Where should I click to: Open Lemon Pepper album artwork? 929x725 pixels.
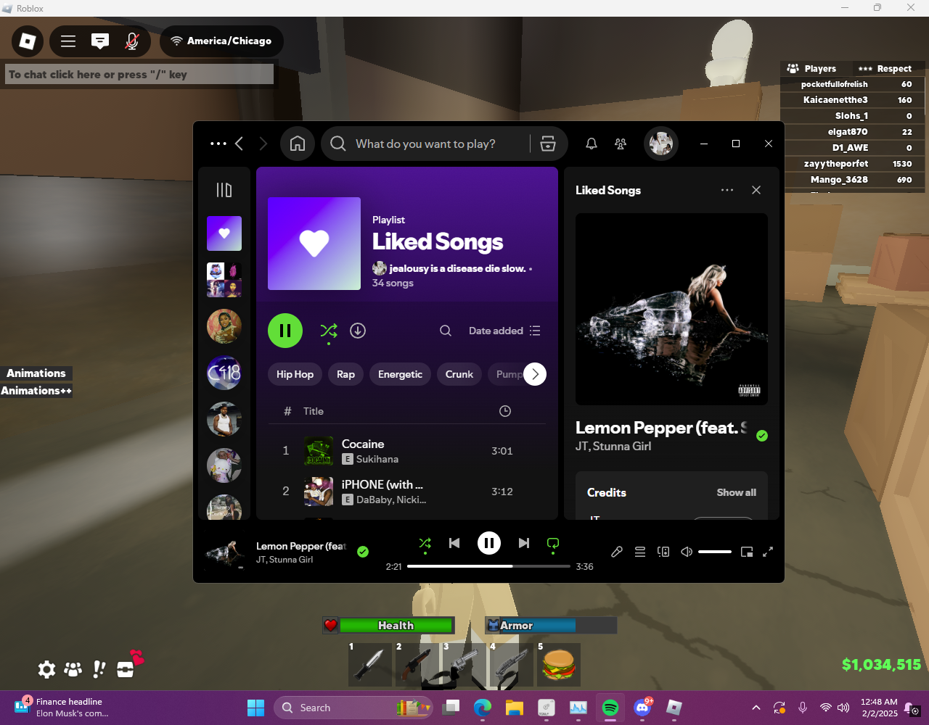pos(671,309)
